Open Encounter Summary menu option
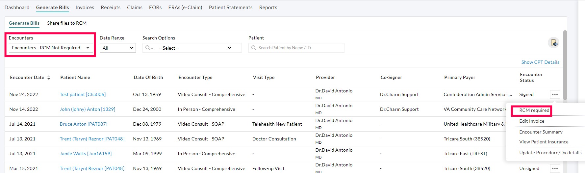Screen dimensions: 585x173 click(541, 132)
